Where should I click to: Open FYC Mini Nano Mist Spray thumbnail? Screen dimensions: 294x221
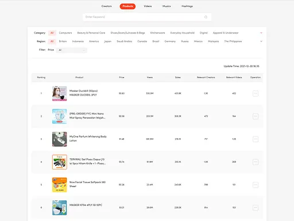pos(60,116)
